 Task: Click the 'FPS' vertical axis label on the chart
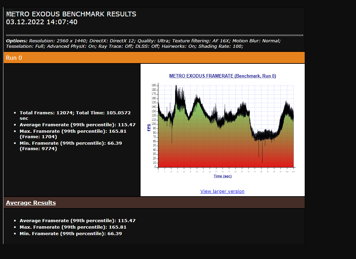point(149,127)
